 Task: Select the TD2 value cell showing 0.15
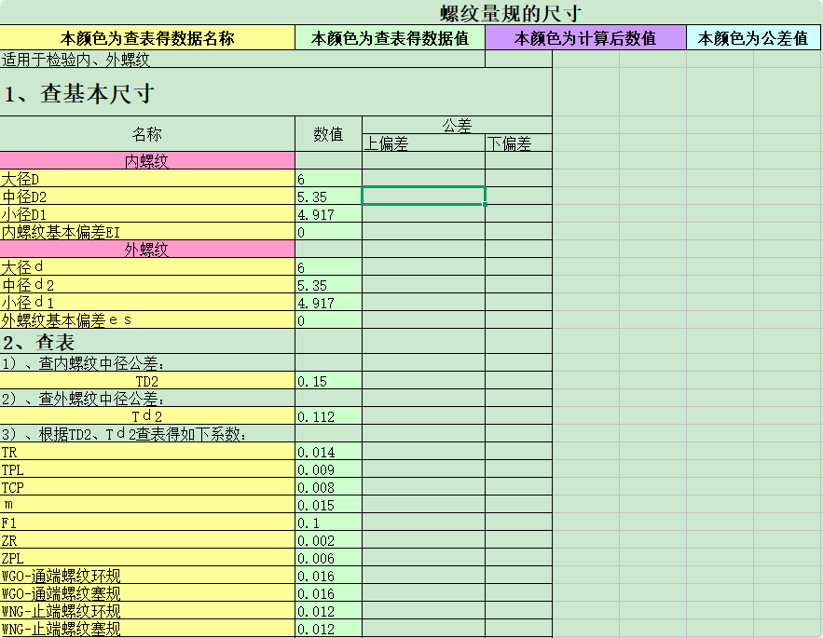(x=328, y=381)
